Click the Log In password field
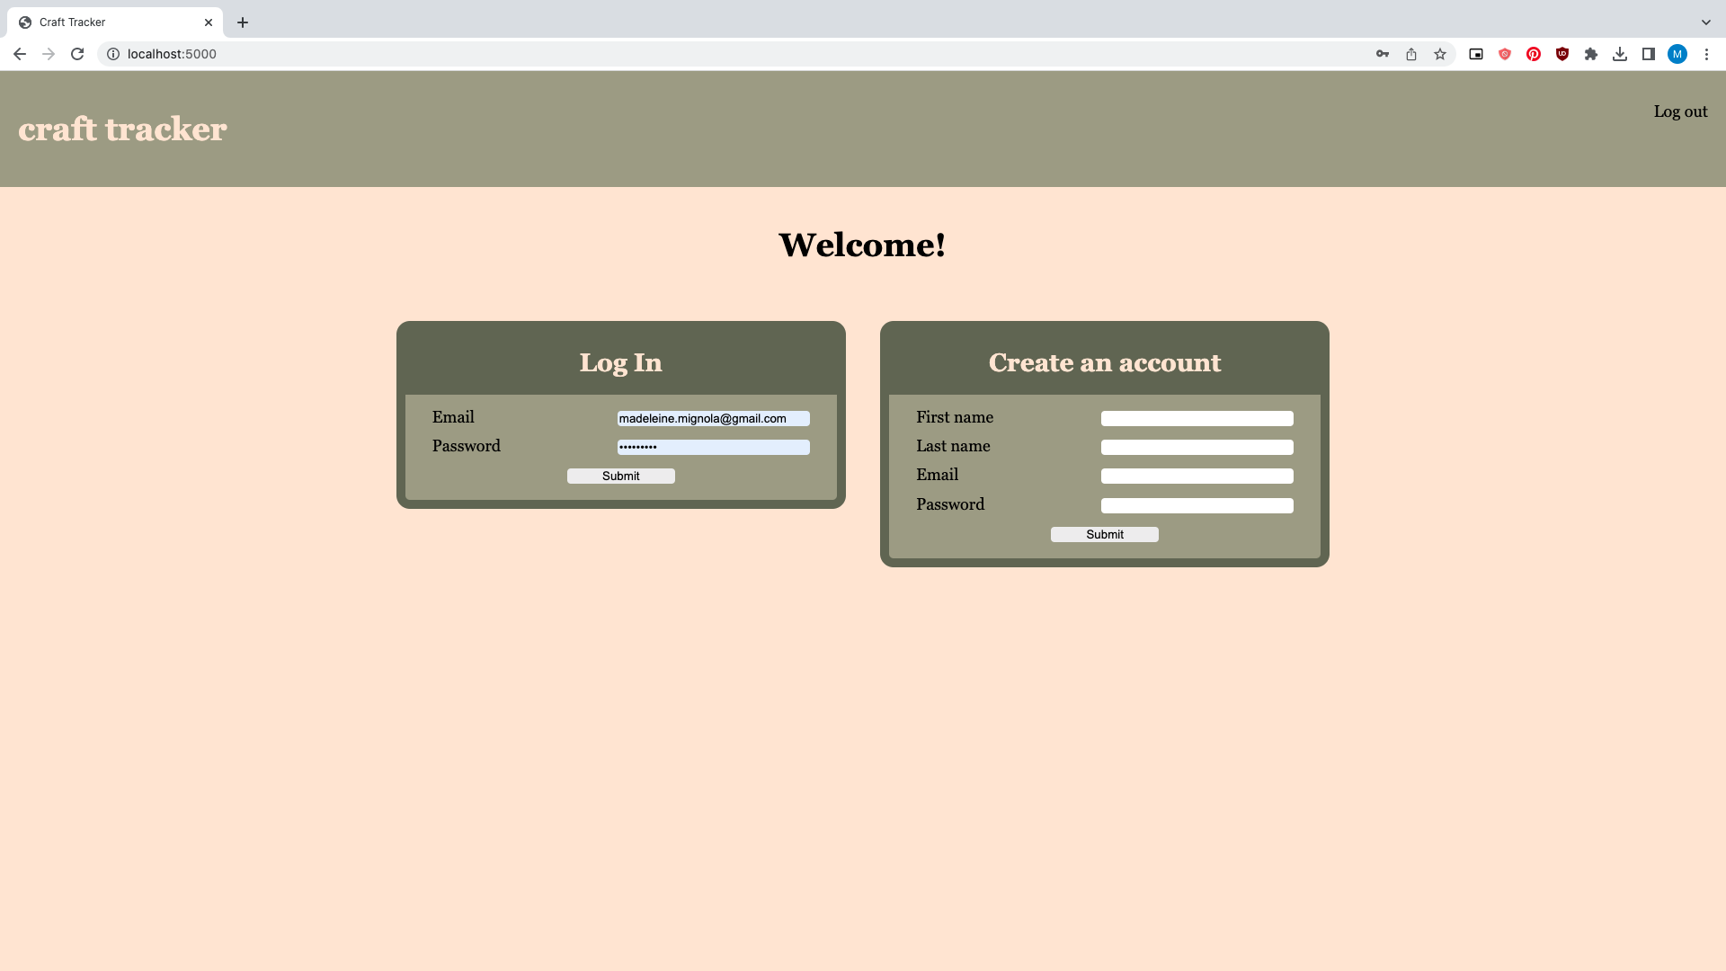 713,448
